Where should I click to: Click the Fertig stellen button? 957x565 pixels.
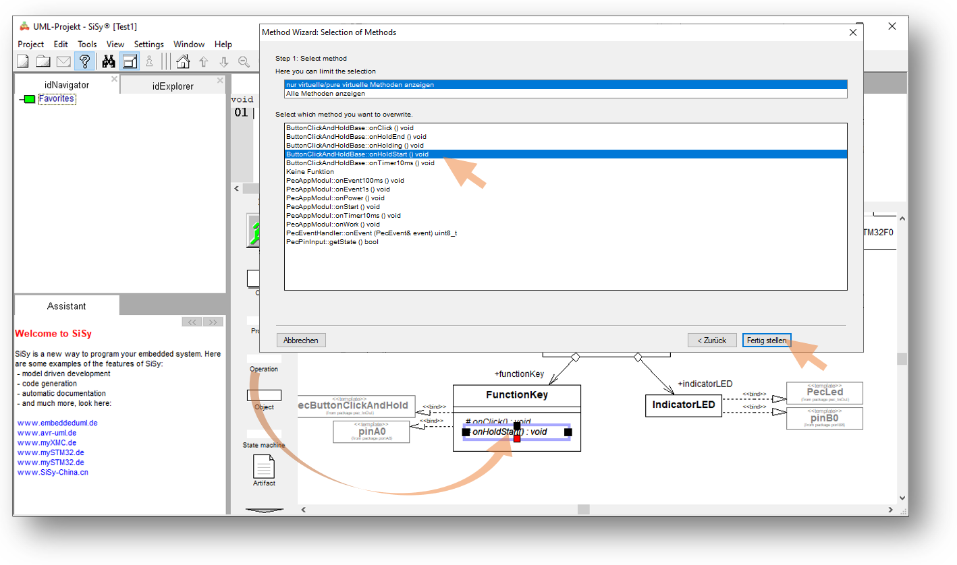pos(766,340)
